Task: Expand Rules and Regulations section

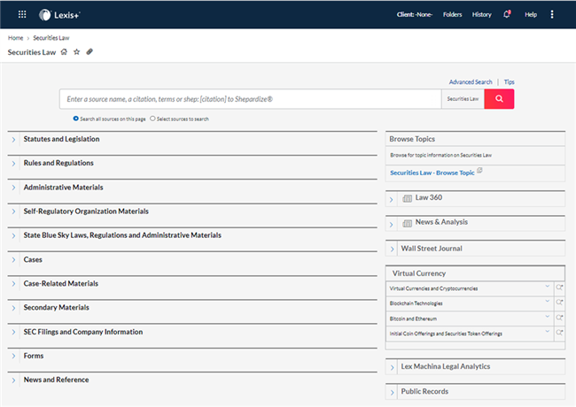Action: 13,164
